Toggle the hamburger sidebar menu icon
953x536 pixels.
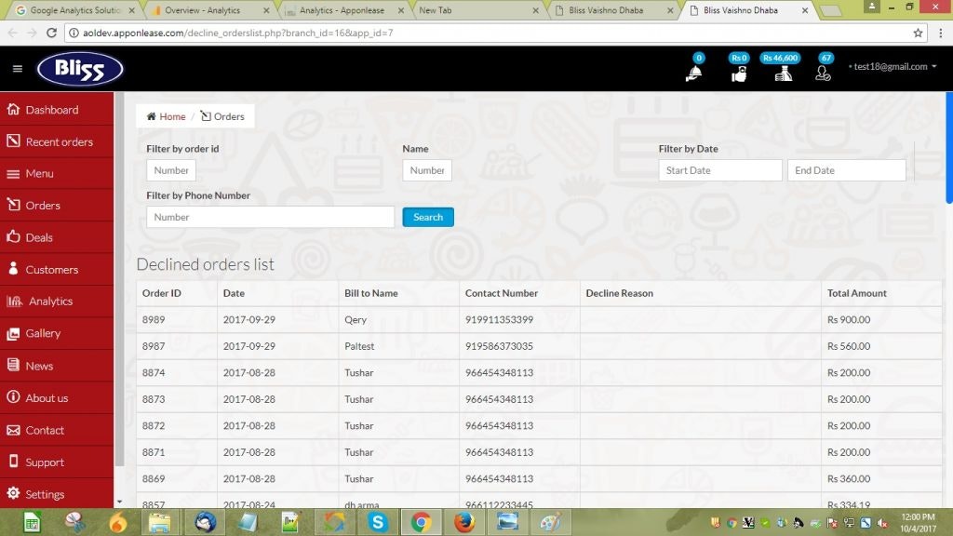tap(18, 69)
